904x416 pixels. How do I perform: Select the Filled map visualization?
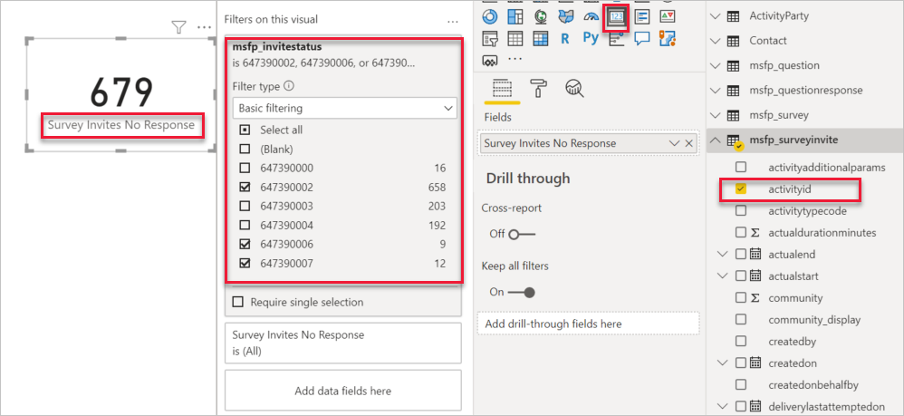tap(565, 16)
